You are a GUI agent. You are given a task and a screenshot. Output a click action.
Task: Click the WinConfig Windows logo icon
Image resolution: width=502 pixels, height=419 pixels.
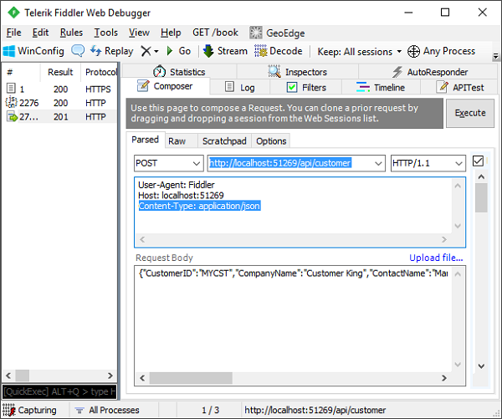[8, 51]
